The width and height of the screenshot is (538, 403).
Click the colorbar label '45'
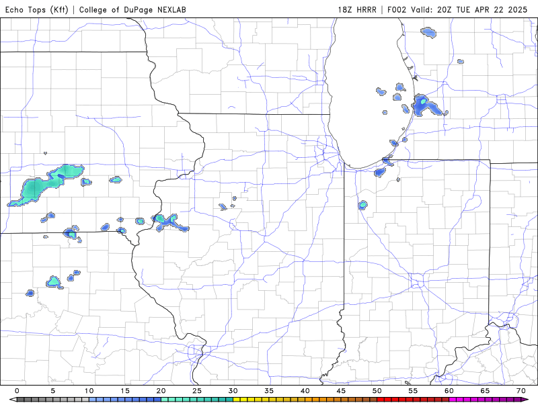point(341,391)
